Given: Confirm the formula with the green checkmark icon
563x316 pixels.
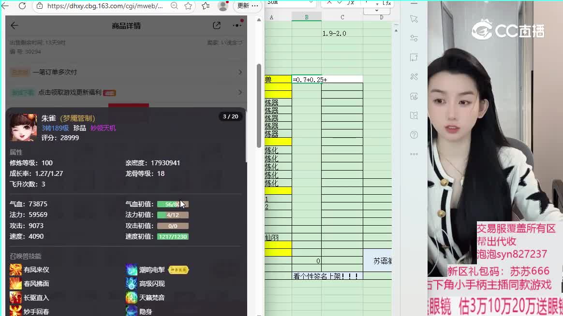Looking at the screenshot, I should click(339, 3).
